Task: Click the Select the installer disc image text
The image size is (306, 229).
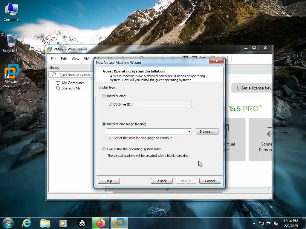Action: click(143, 138)
